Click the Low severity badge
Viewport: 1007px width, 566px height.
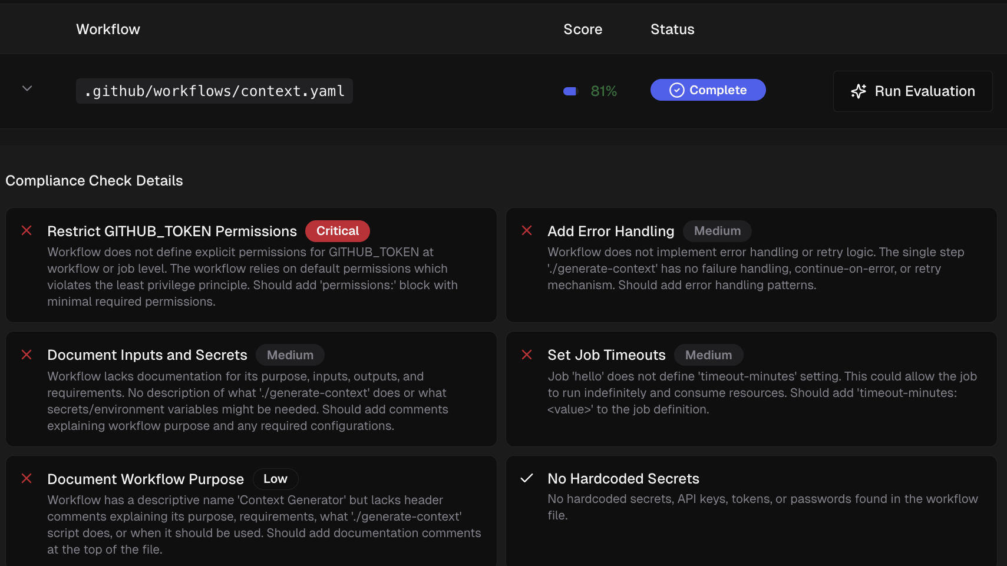tap(275, 479)
